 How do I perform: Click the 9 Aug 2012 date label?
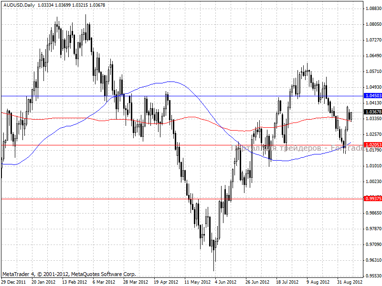point(318,282)
